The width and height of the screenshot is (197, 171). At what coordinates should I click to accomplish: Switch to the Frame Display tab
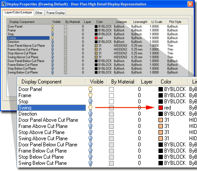[56, 13]
